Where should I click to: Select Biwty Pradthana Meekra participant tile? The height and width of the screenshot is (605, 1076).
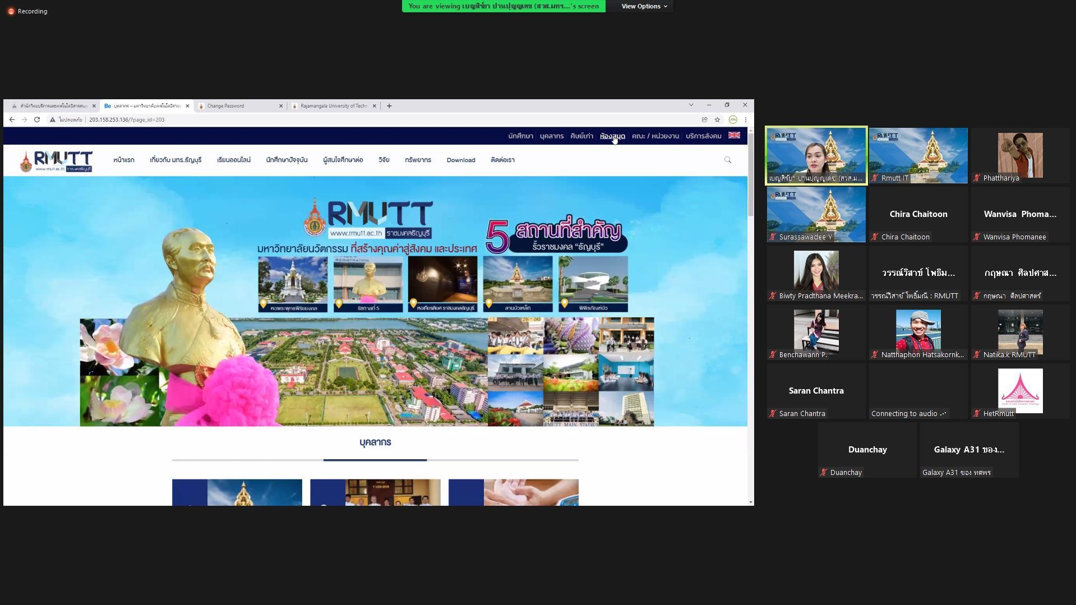click(x=816, y=273)
